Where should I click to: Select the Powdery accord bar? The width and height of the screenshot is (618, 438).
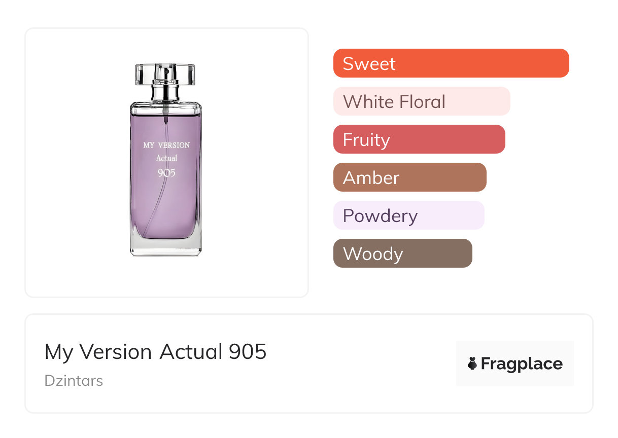(x=408, y=215)
